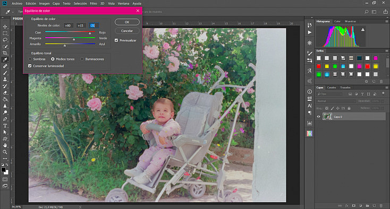
Task: Open the Filtro menu
Action: coord(94,4)
